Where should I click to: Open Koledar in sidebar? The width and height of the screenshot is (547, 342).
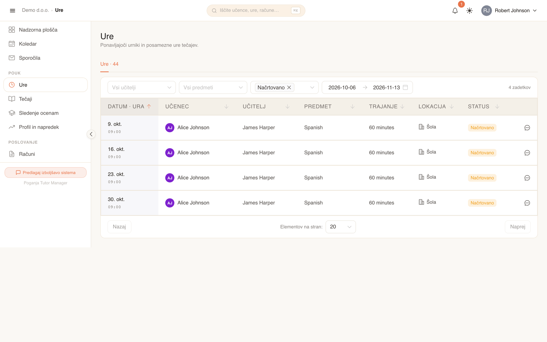[45, 44]
